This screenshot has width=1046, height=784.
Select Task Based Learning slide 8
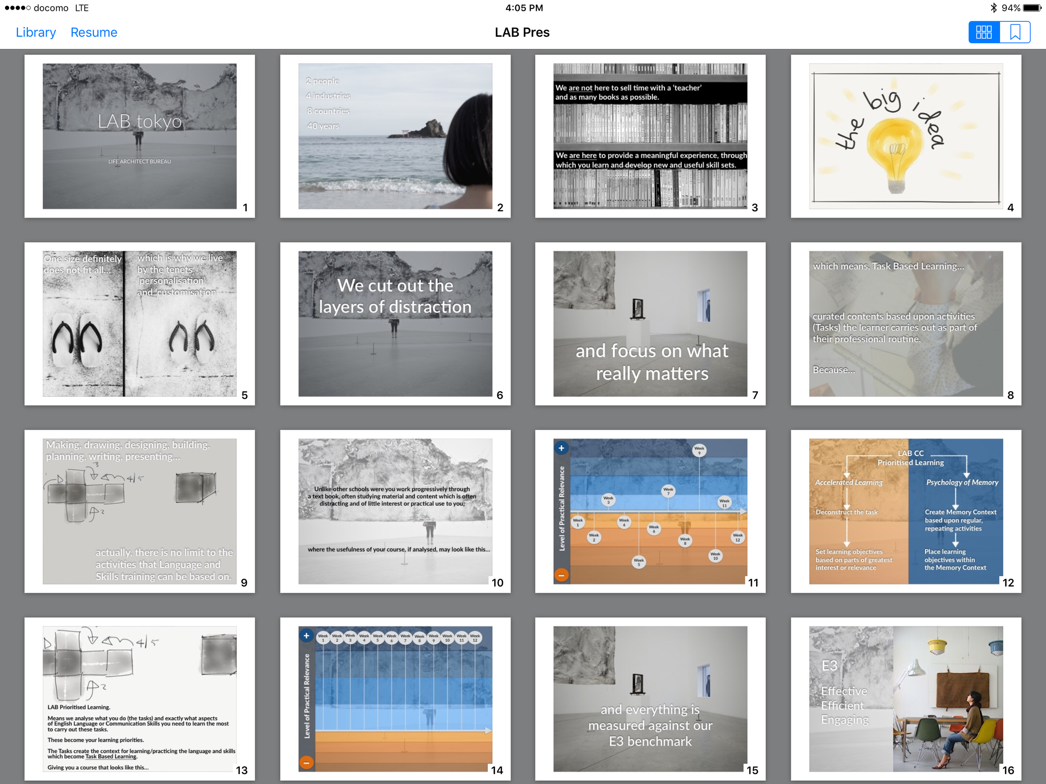(x=905, y=323)
